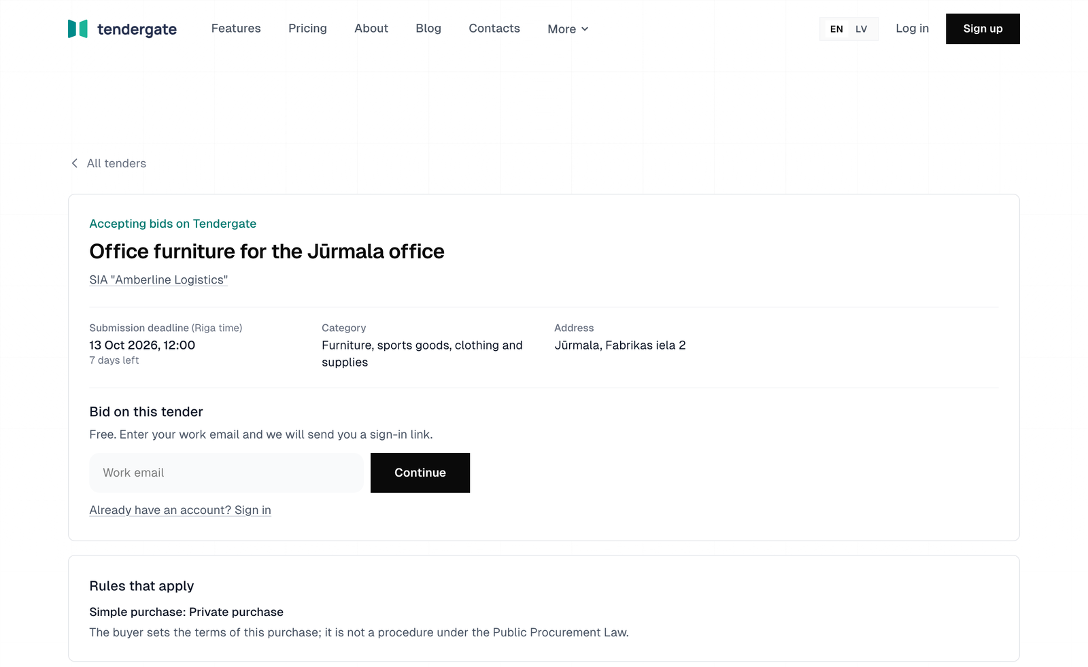The width and height of the screenshot is (1088, 667).
Task: Expand the More dropdown menu
Action: (568, 29)
